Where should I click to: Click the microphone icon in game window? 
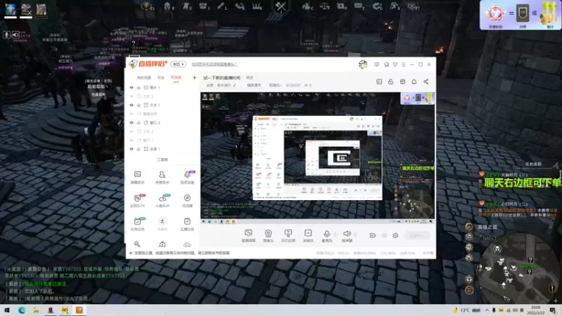(6, 34)
